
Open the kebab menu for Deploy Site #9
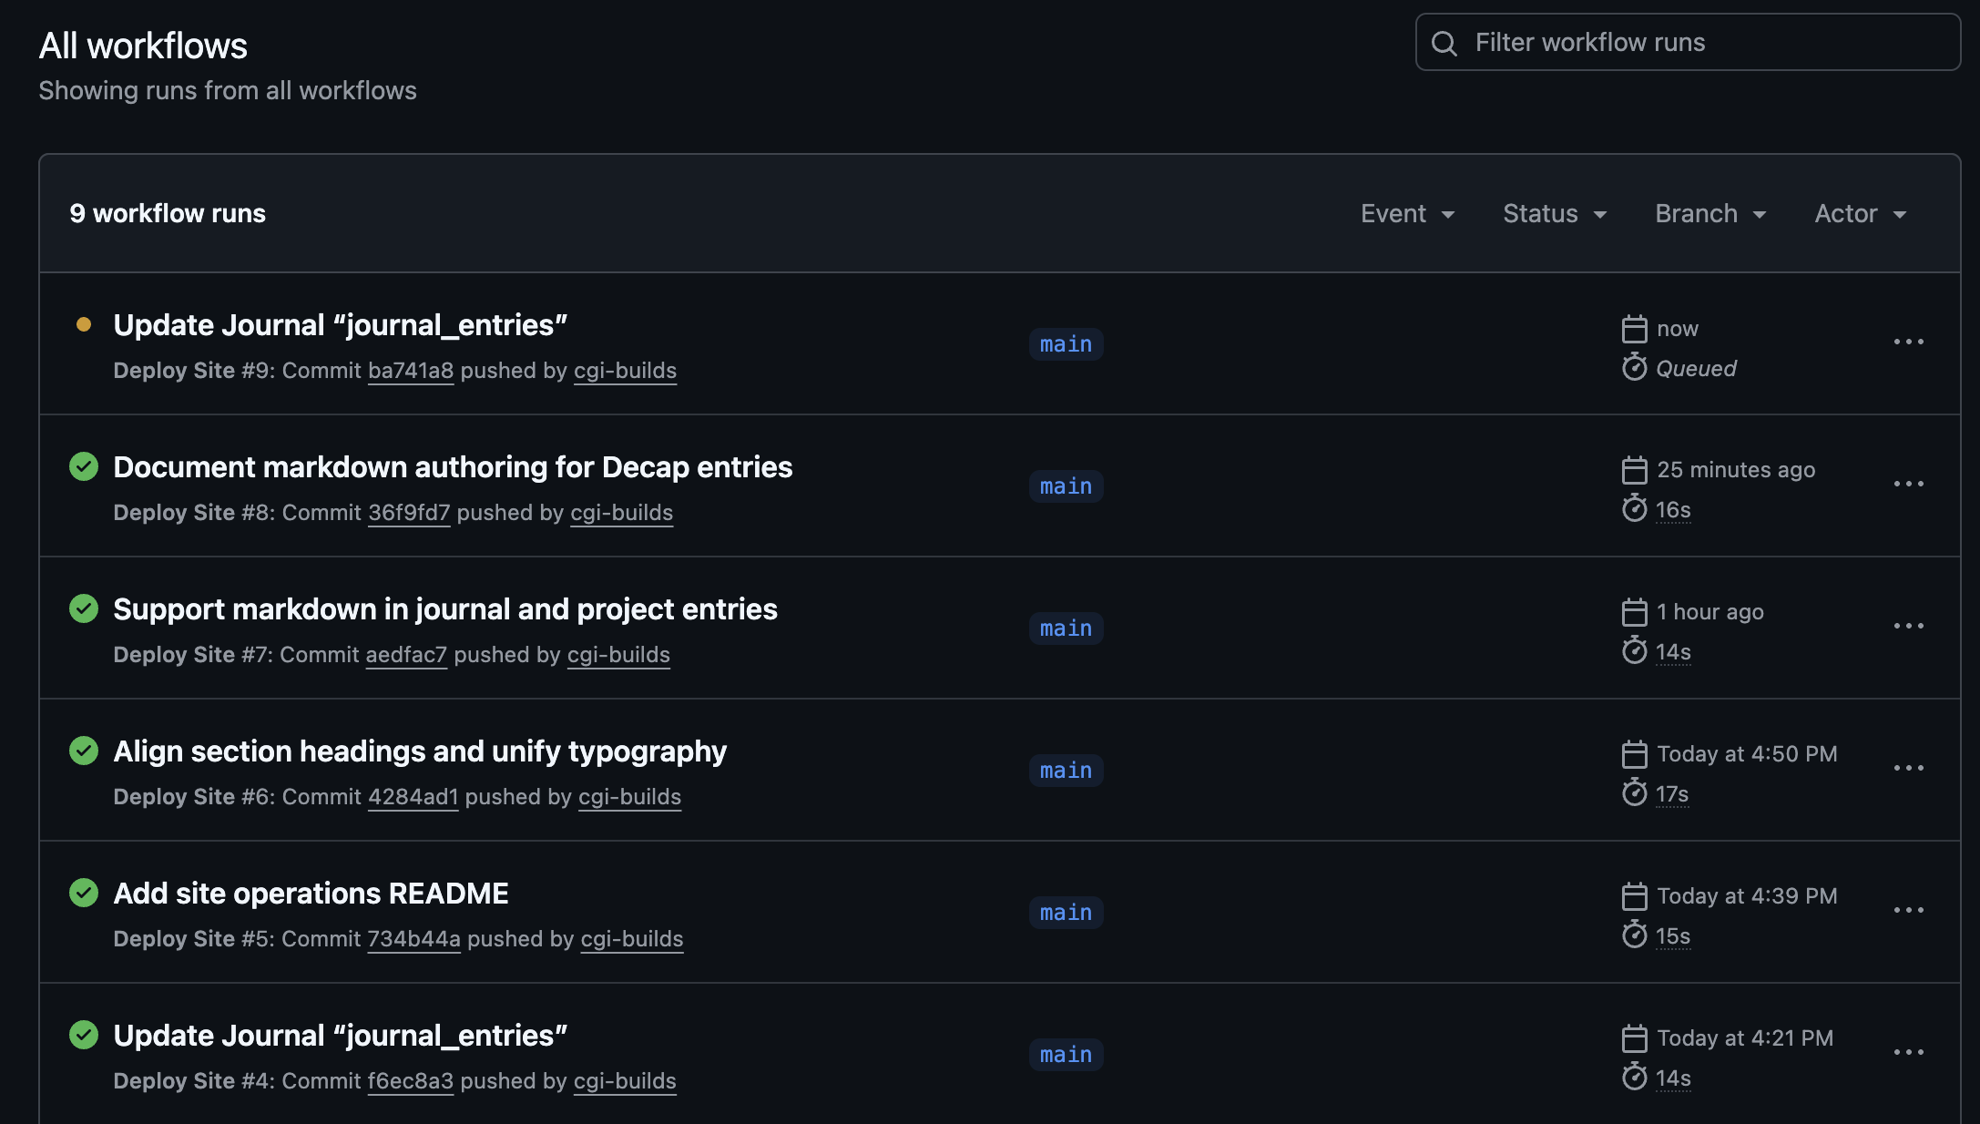(x=1909, y=342)
